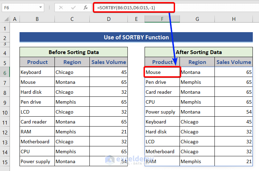This screenshot has height=171, width=259.
Task: Click the Enter checkmark icon in formula bar
Action: [x=73, y=8]
